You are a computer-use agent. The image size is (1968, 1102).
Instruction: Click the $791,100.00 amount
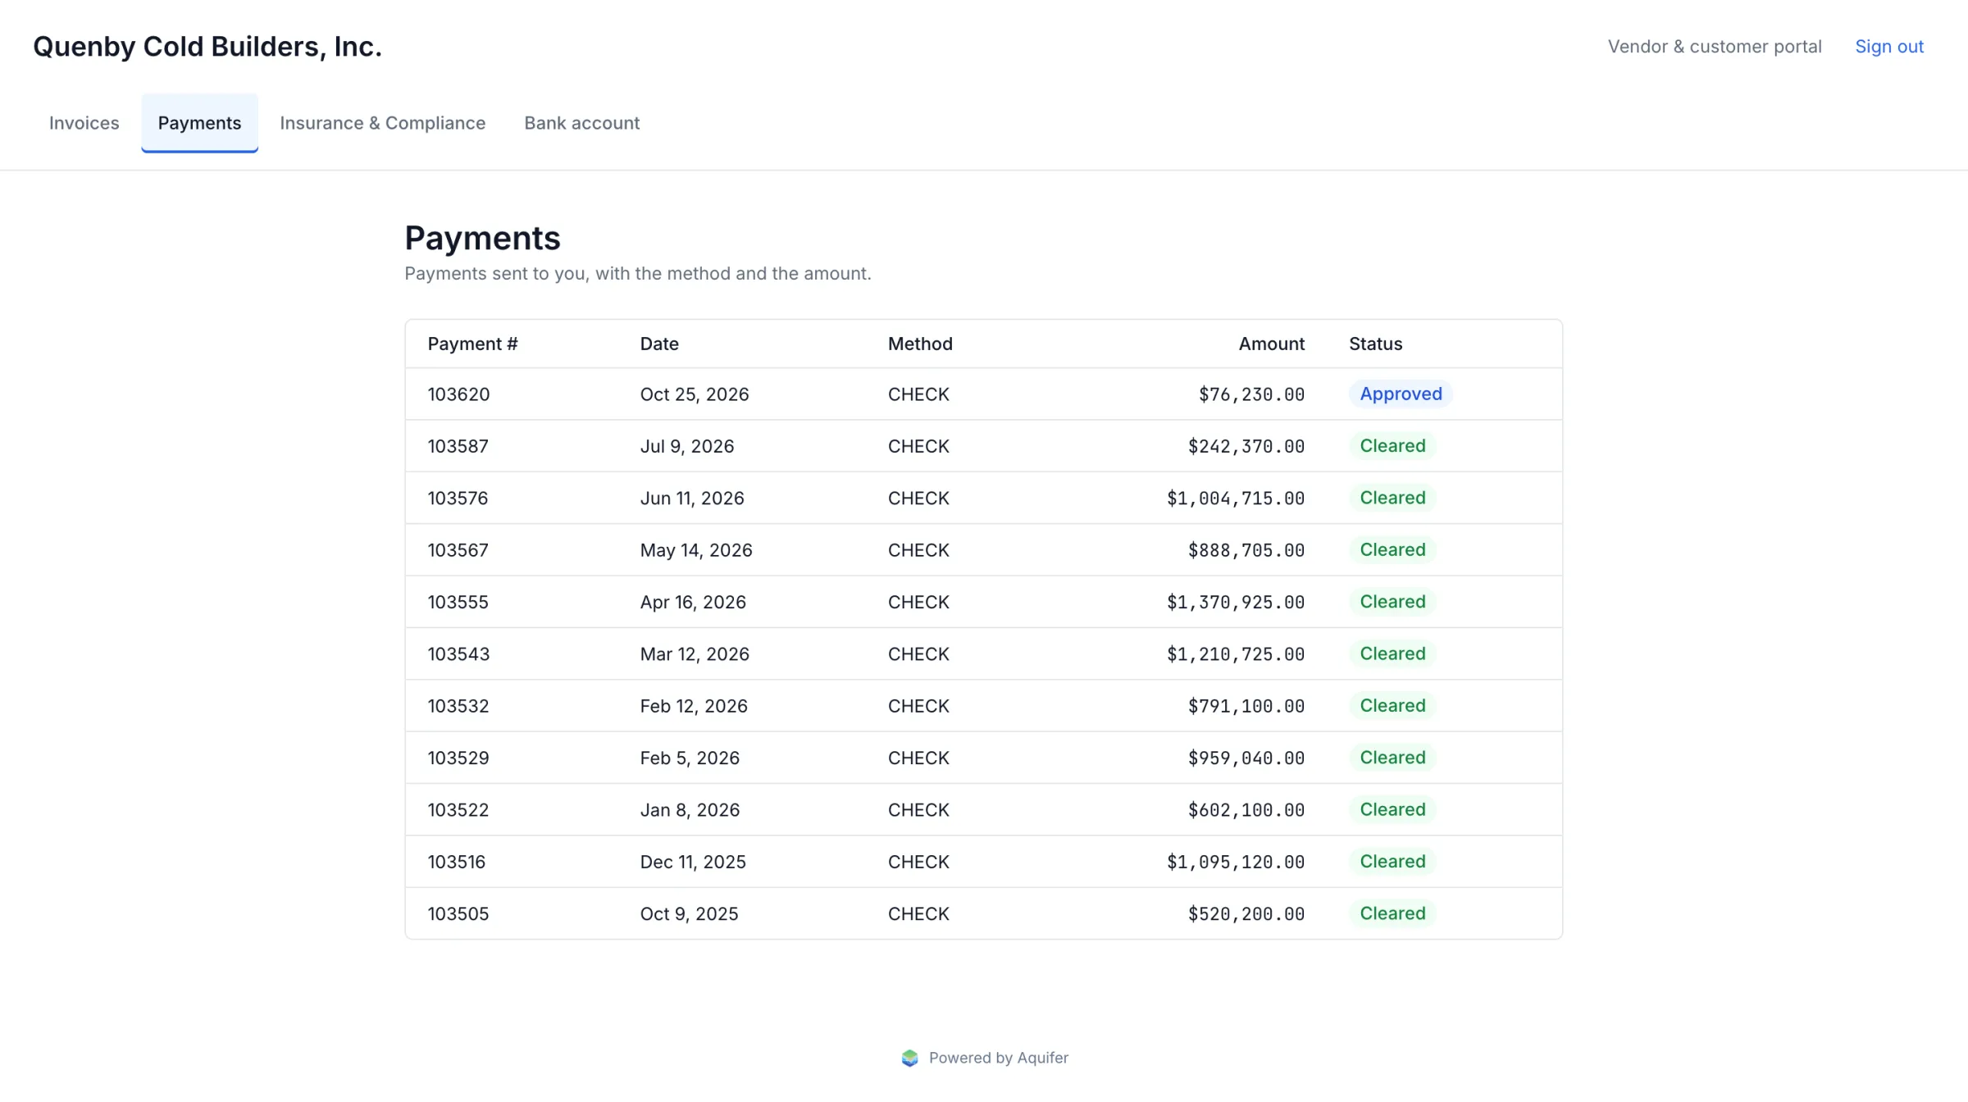[x=1246, y=706]
